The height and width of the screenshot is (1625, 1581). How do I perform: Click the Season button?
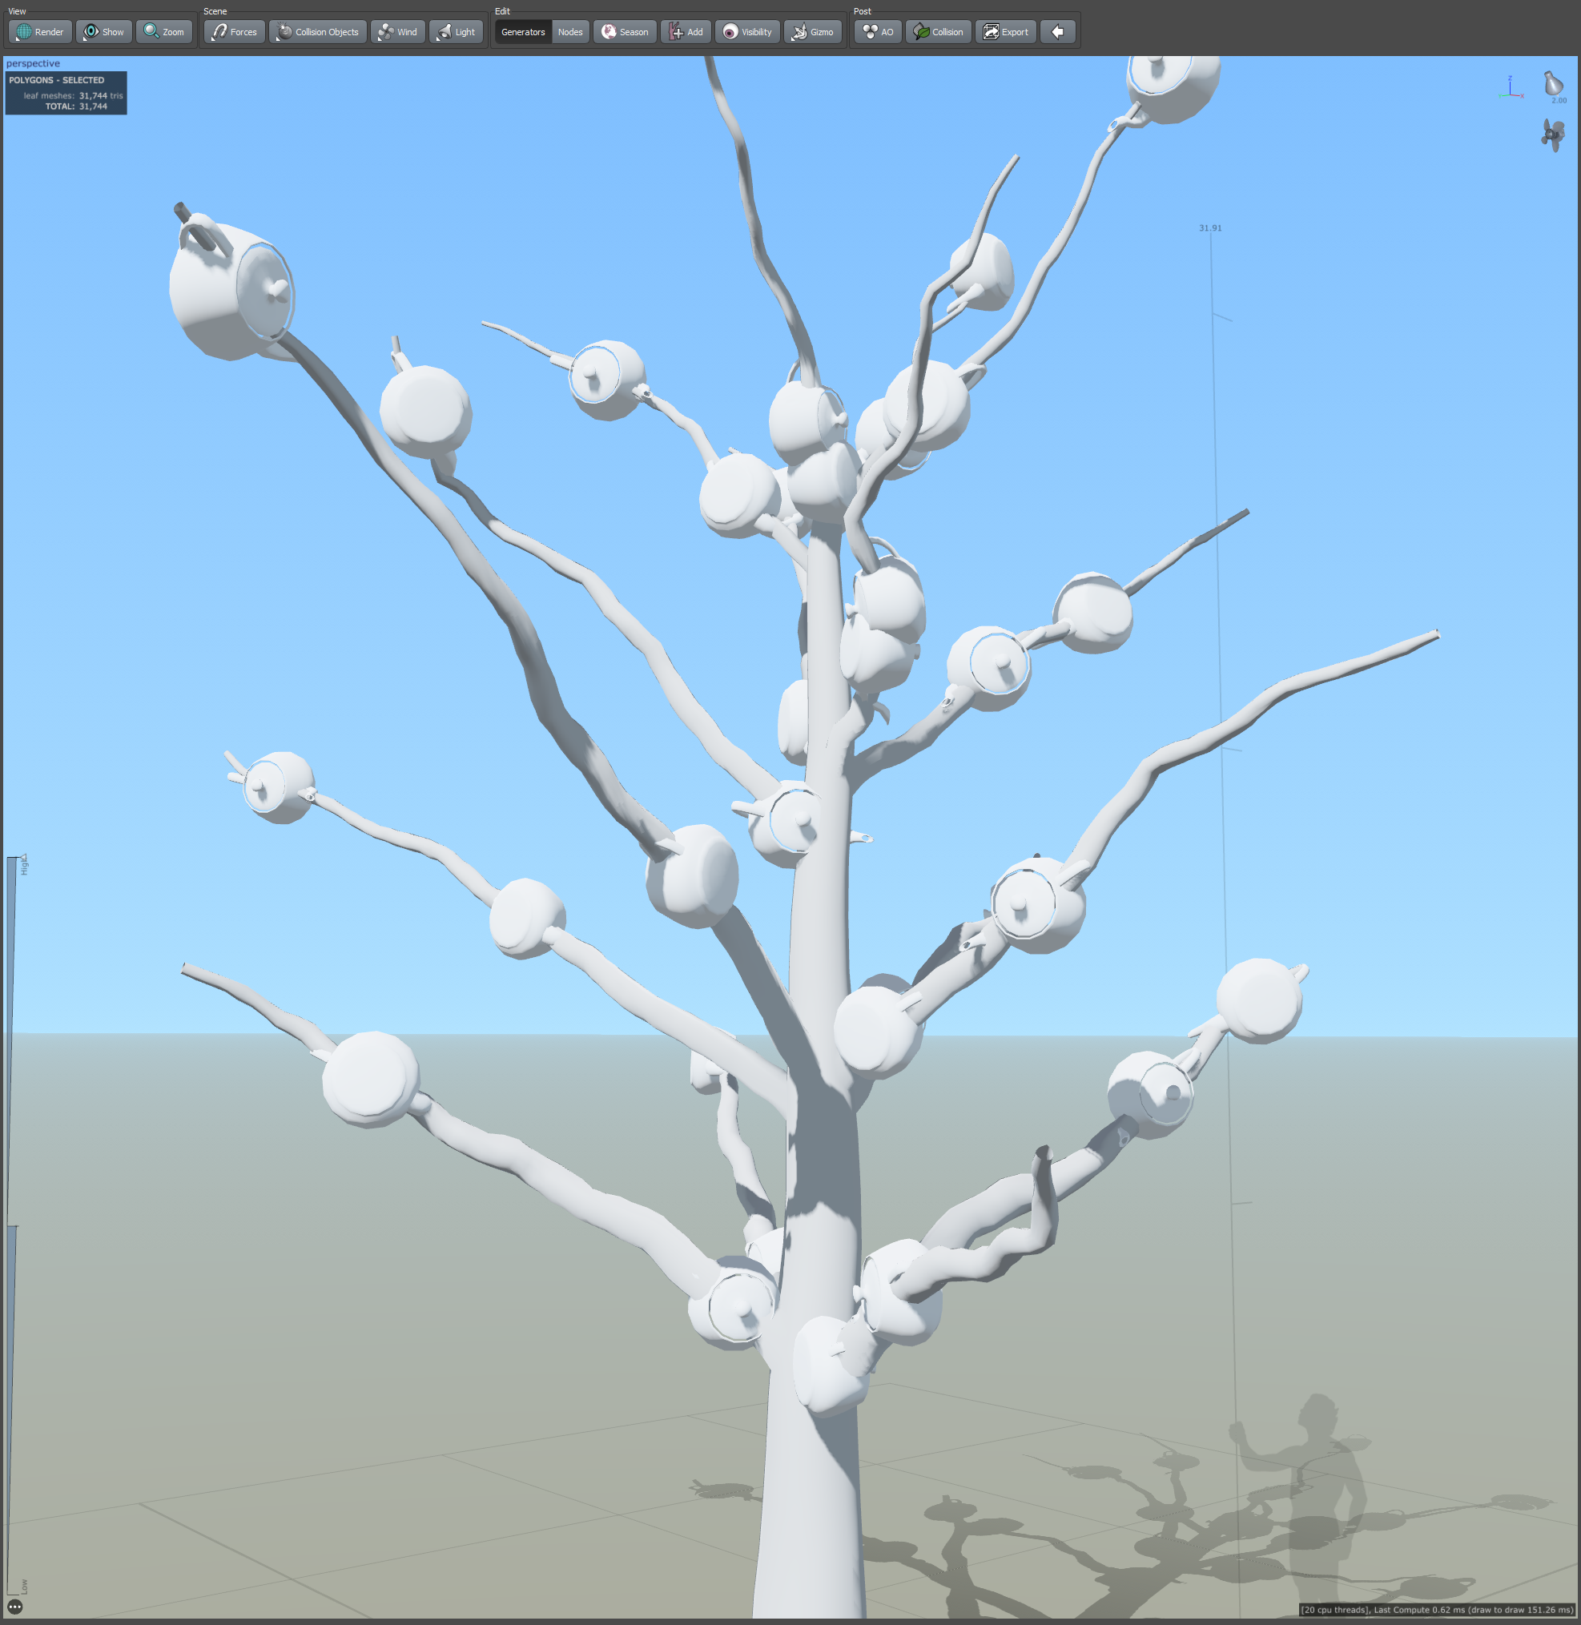pos(625,31)
